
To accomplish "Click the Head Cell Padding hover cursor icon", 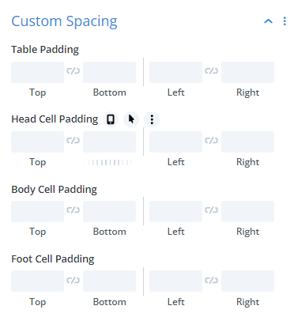I will 131,119.
